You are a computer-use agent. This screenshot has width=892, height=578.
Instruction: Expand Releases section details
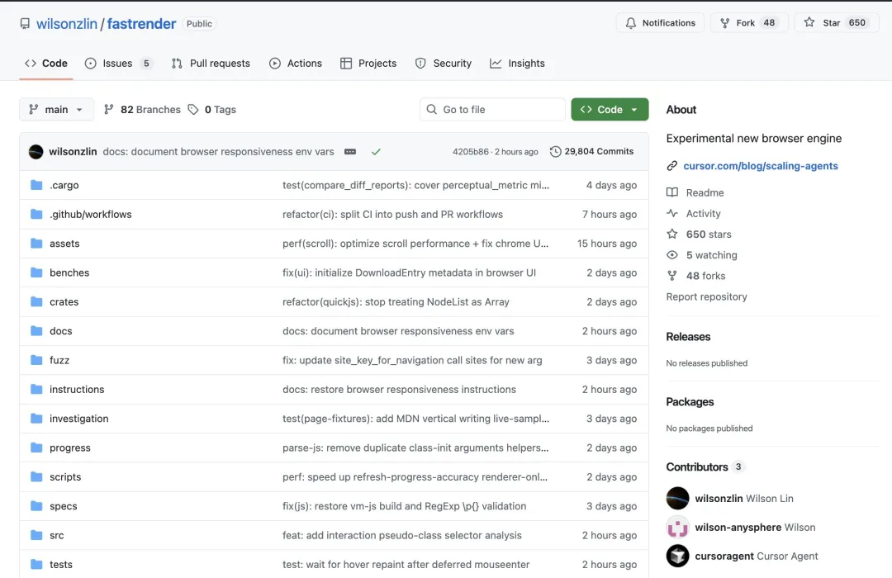688,336
